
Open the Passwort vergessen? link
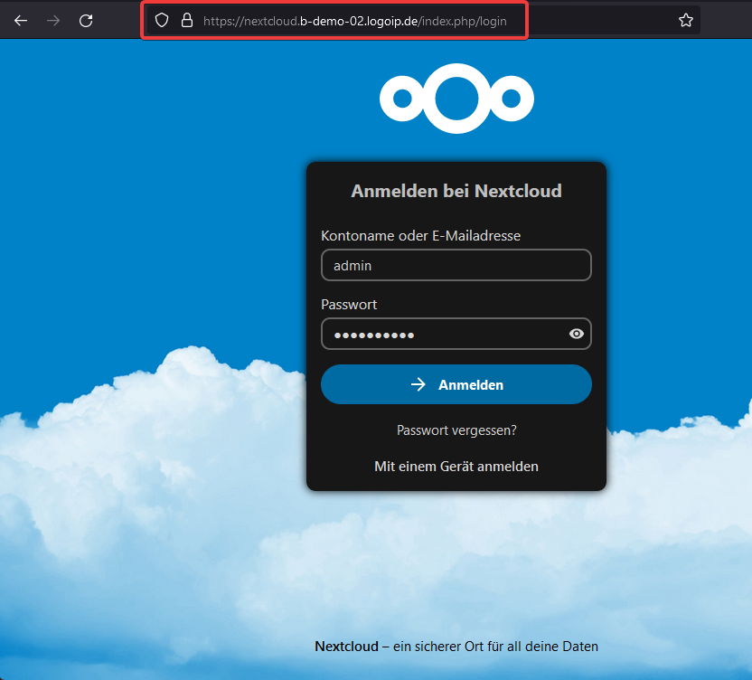tap(456, 430)
